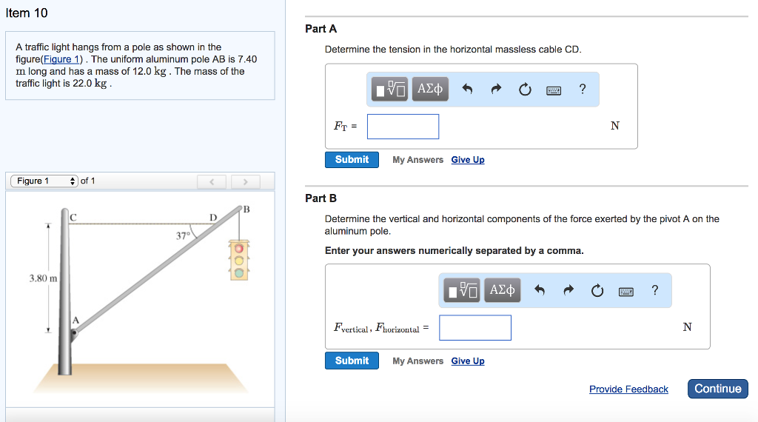This screenshot has width=758, height=422.
Task: Reset the Part B answer field
Action: pyautogui.click(x=597, y=290)
